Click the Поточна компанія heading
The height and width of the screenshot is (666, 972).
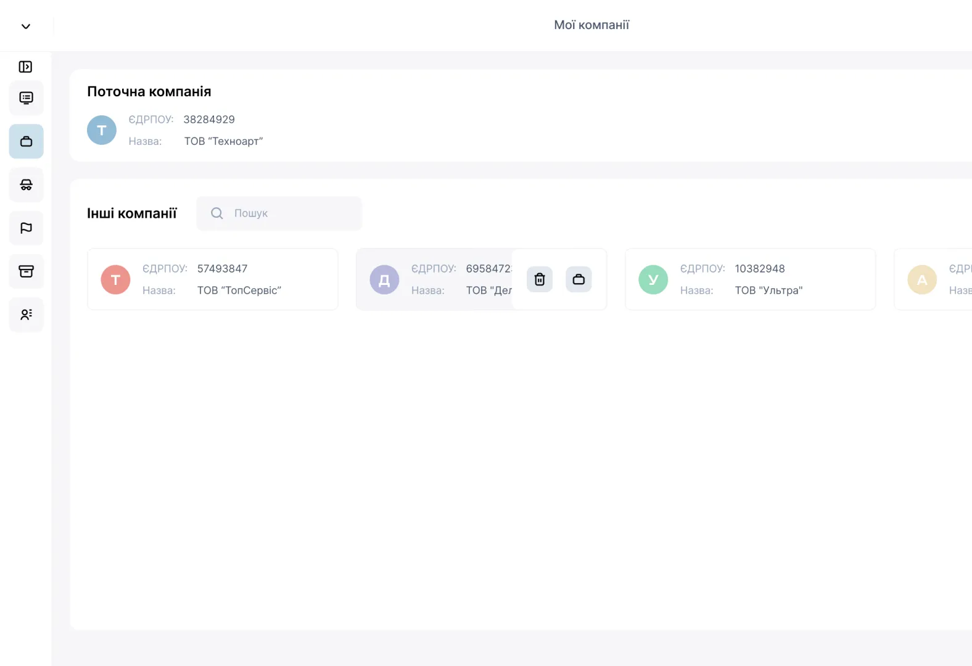149,91
